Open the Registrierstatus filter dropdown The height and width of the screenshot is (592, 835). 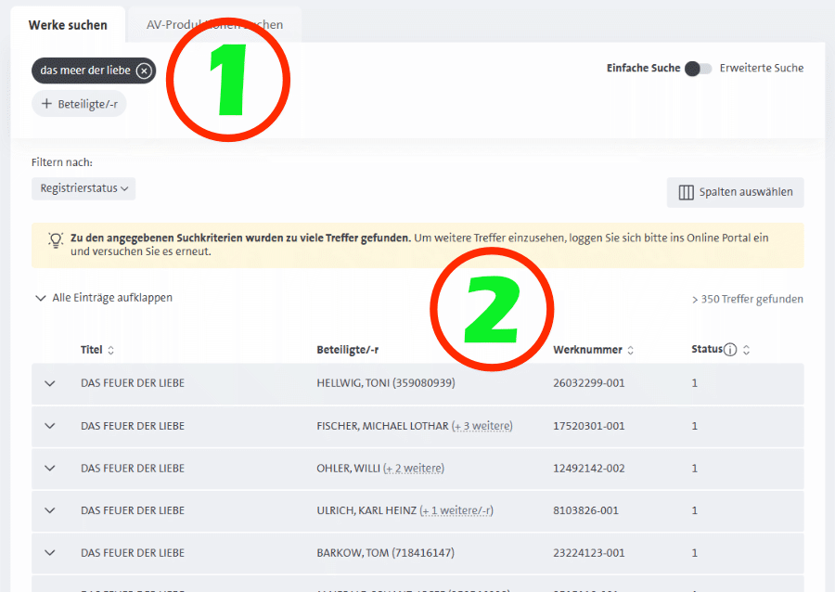[83, 188]
